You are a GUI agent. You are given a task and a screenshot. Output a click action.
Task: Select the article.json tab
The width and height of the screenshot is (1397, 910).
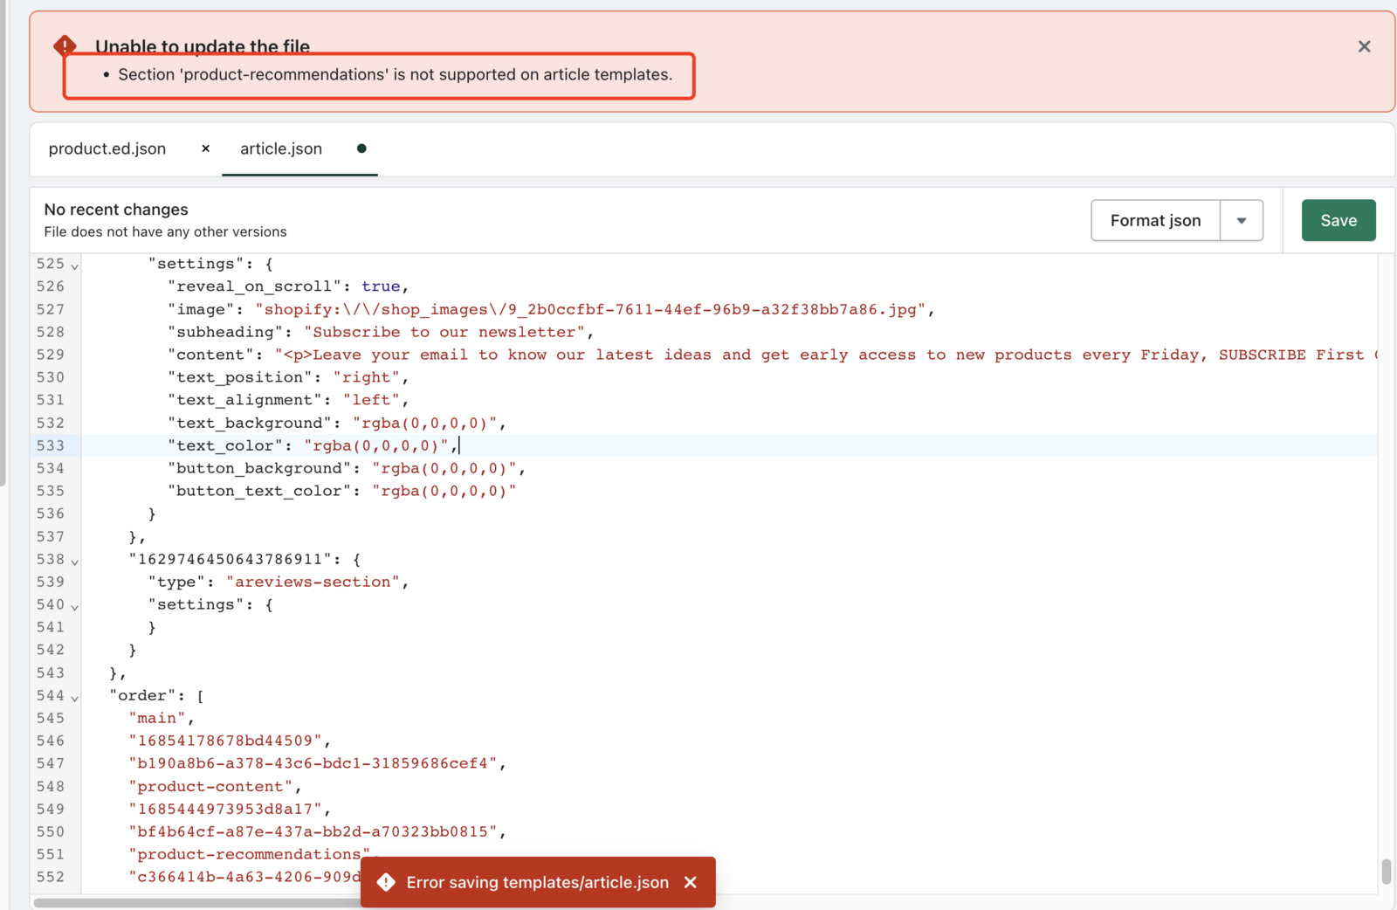coord(281,148)
